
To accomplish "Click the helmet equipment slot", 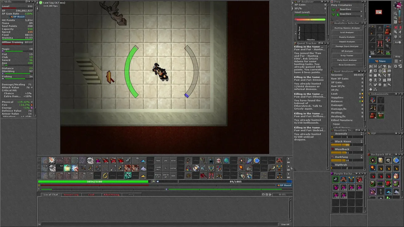I will (380, 28).
